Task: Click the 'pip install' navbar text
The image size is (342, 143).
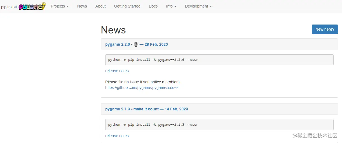Action: [x=9, y=7]
